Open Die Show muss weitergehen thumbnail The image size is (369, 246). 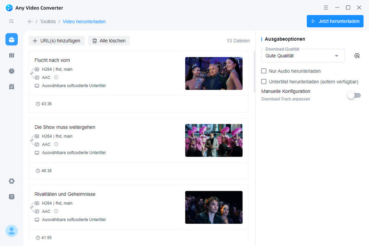coord(214,140)
